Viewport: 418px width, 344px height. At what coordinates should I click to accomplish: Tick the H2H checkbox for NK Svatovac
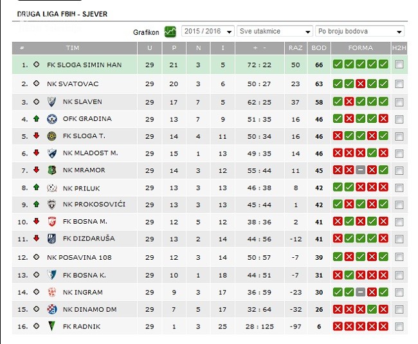pos(399,84)
